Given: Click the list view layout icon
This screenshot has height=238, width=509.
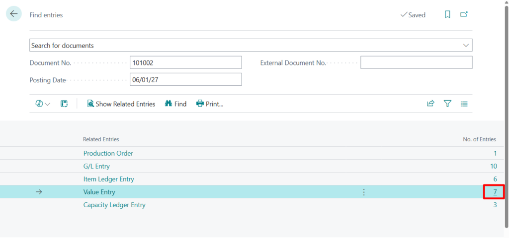Looking at the screenshot, I should point(464,104).
